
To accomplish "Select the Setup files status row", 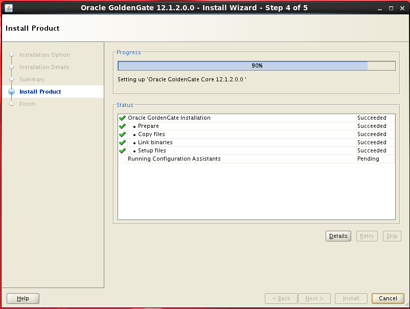I will pyautogui.click(x=257, y=150).
